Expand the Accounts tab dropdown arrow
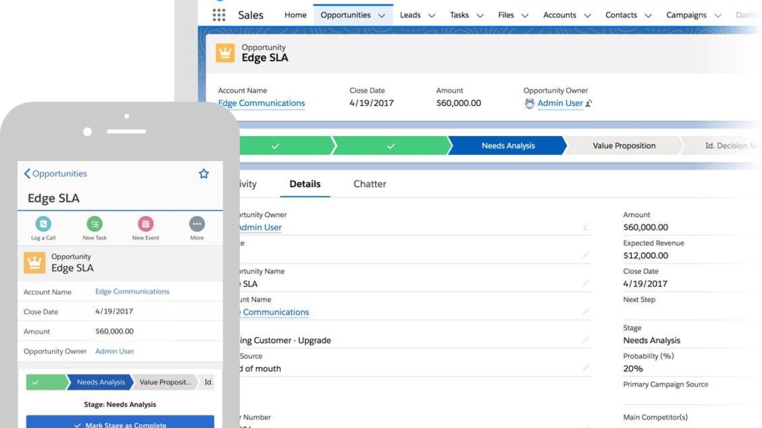The width and height of the screenshot is (762, 428). (x=588, y=16)
